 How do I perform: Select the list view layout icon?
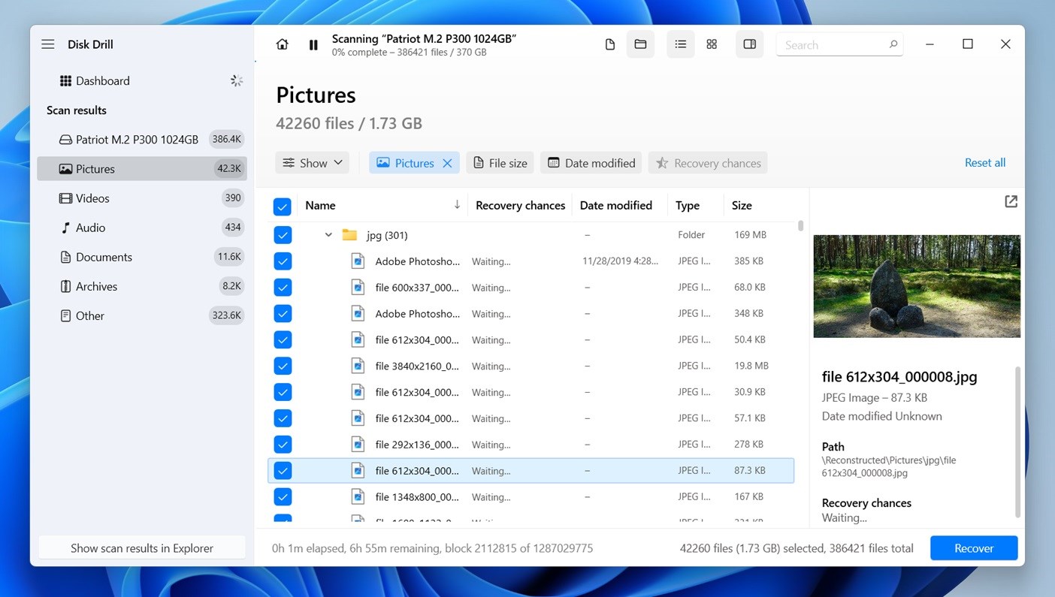(x=681, y=44)
